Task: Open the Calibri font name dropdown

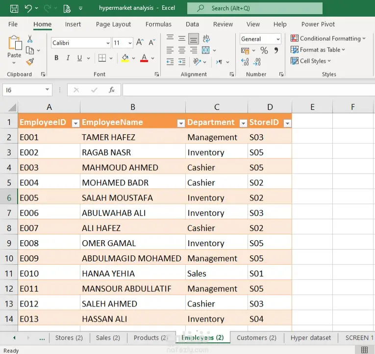Action: [x=108, y=43]
